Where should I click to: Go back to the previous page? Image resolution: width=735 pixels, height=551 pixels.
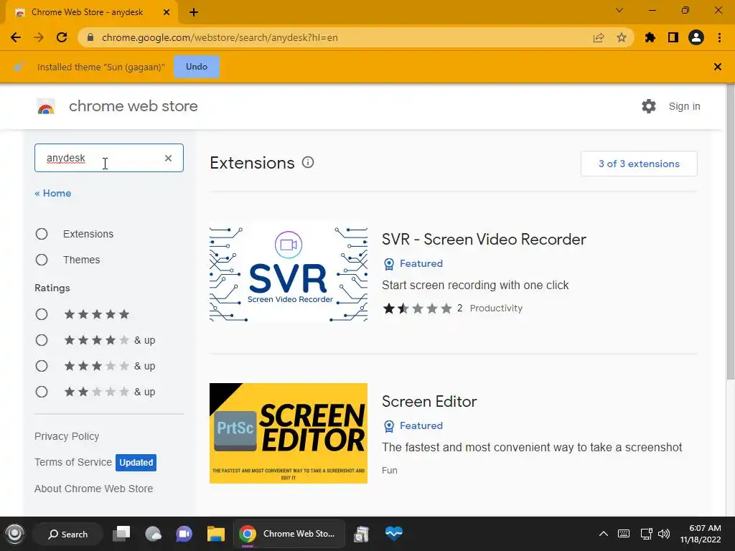16,37
